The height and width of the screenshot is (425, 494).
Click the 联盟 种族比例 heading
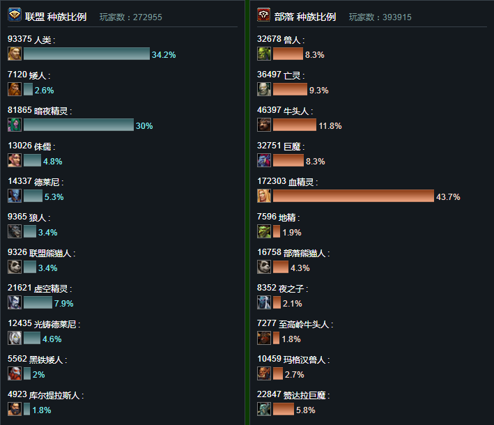[56, 17]
